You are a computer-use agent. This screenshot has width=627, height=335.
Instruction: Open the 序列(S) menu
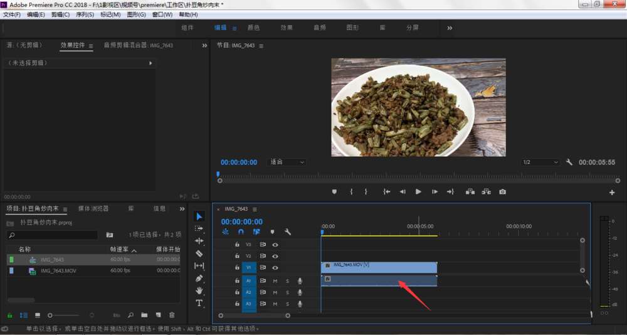coord(84,14)
